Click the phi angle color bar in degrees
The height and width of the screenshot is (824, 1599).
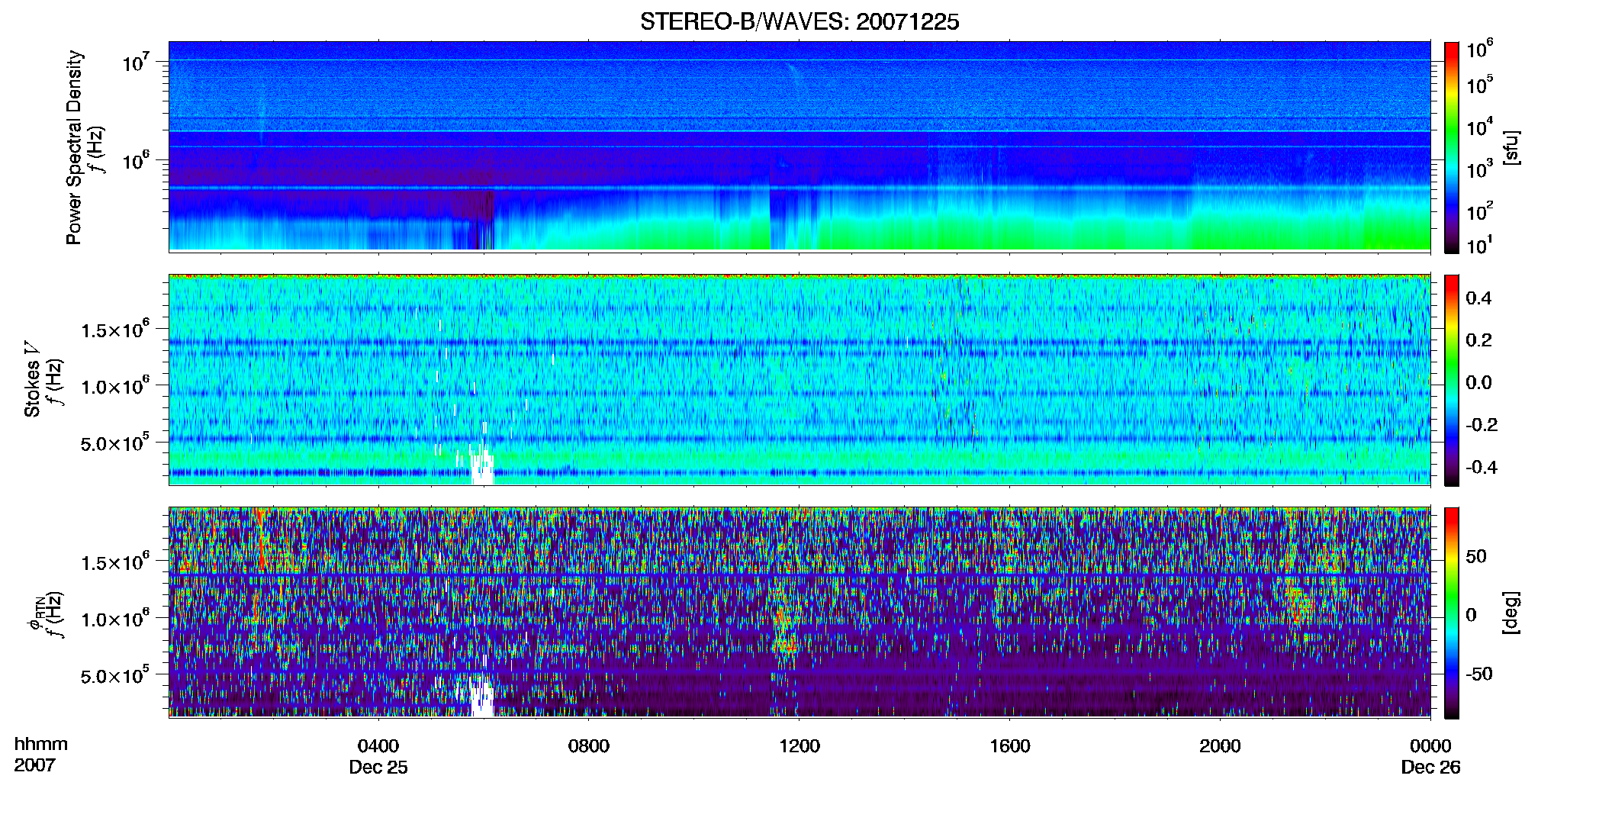pos(1452,613)
